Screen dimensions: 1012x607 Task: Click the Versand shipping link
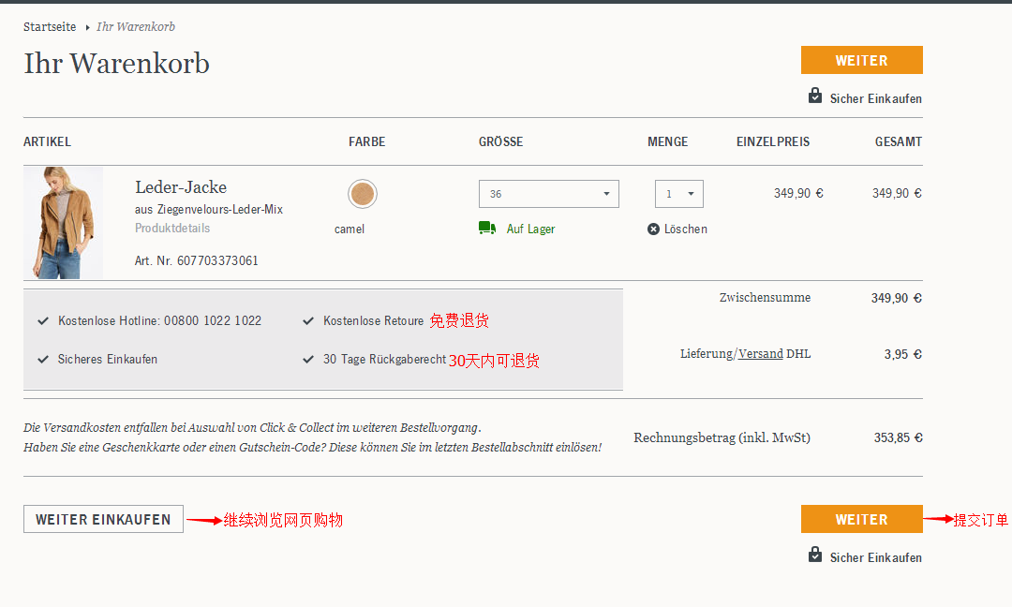pos(760,354)
